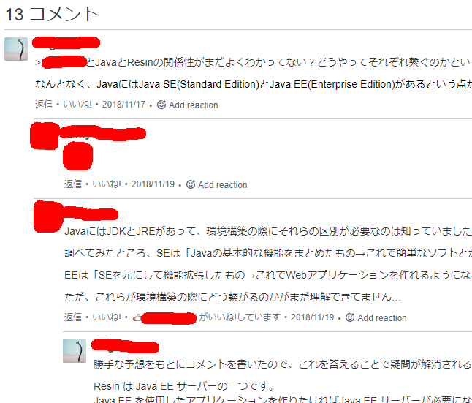Click the Add reaction text on first comment

[193, 105]
